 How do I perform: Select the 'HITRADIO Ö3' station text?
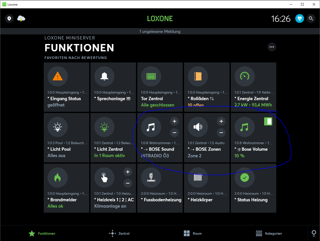tap(155, 156)
